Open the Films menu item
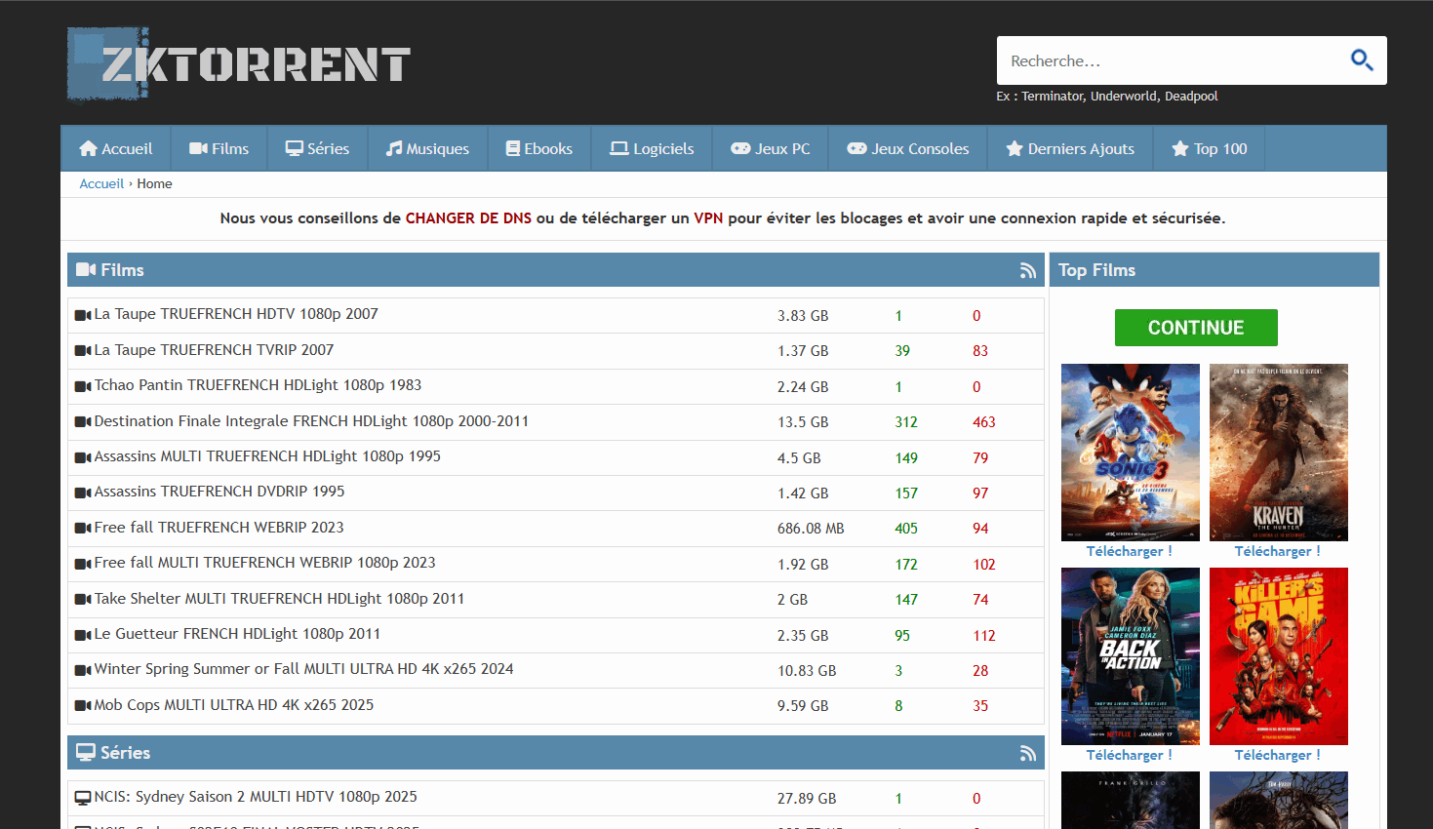This screenshot has width=1433, height=829. point(219,148)
